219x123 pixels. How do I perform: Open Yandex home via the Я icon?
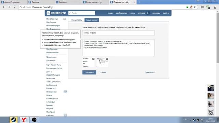[14, 7]
